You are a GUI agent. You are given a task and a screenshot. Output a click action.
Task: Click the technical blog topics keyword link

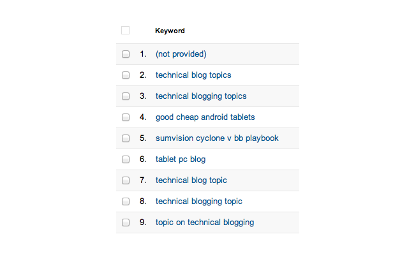click(x=193, y=75)
